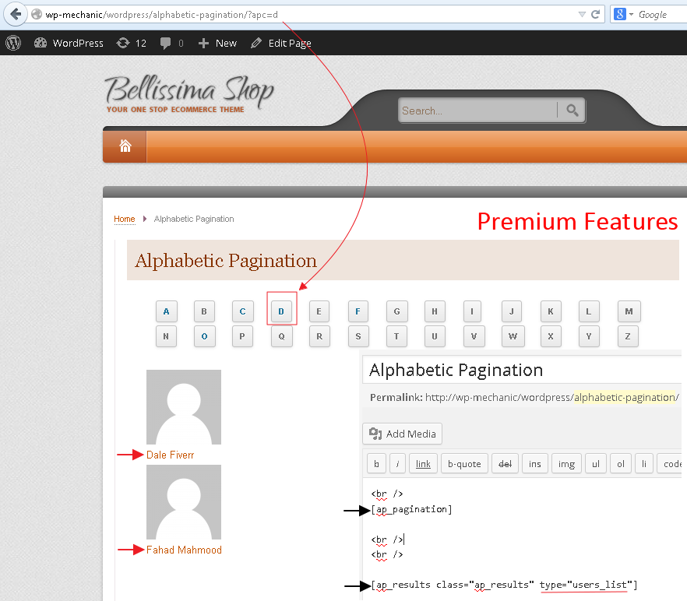Choose letter J filter
This screenshot has height=601, width=687.
pyautogui.click(x=512, y=311)
